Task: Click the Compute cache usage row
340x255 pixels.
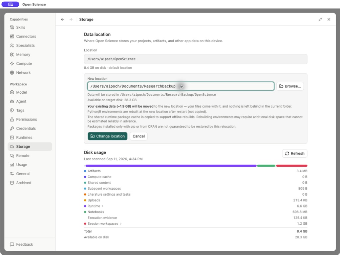Action: click(x=196, y=177)
